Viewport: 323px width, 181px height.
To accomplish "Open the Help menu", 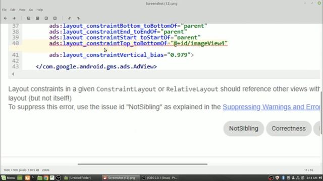I will (x=39, y=10).
